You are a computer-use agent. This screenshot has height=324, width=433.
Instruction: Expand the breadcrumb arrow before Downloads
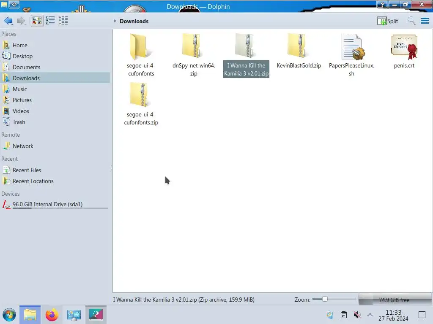[115, 21]
